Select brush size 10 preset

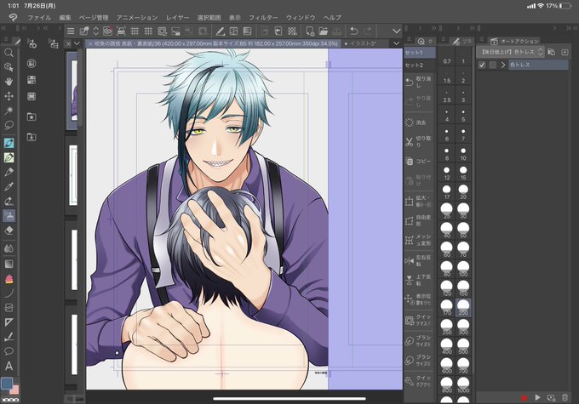[x=463, y=153]
